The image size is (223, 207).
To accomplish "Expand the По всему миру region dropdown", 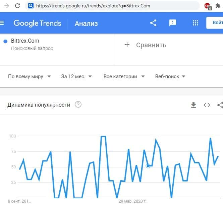I will pos(30,76).
